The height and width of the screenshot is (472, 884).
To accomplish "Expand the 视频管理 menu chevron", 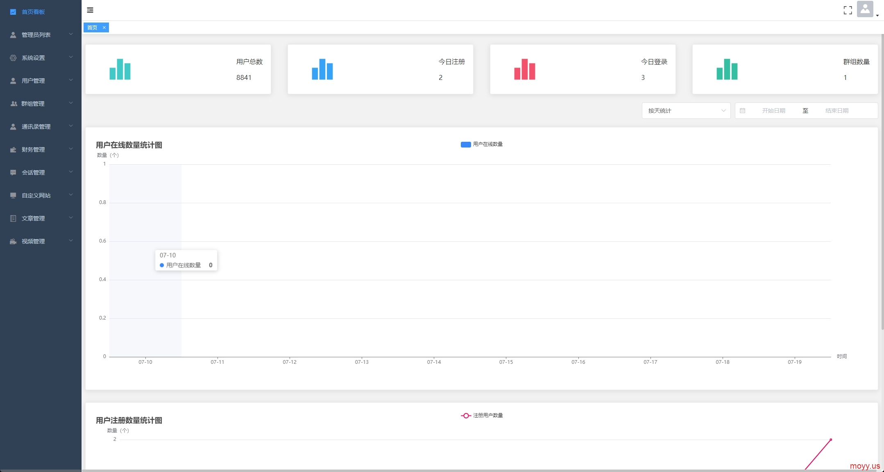I will point(71,241).
